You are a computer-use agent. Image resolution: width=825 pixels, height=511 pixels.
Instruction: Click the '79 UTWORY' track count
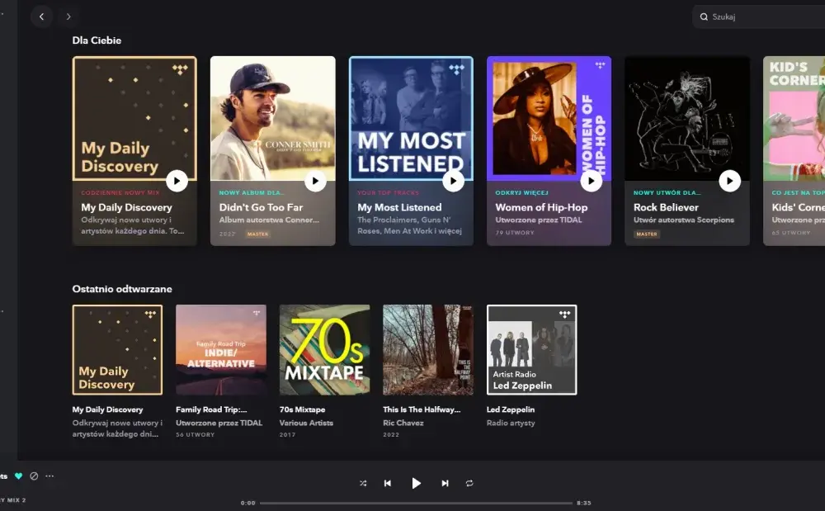[x=515, y=233]
